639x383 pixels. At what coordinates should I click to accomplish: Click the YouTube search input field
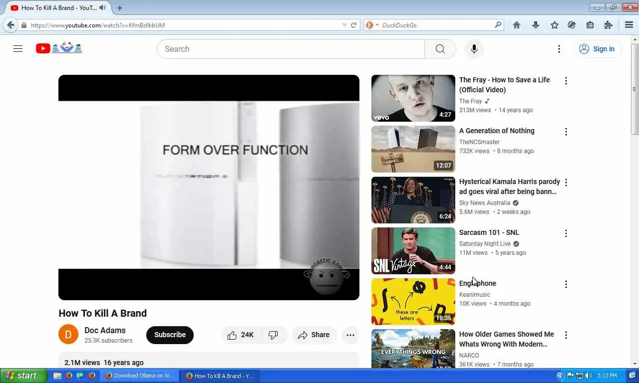[291, 49]
